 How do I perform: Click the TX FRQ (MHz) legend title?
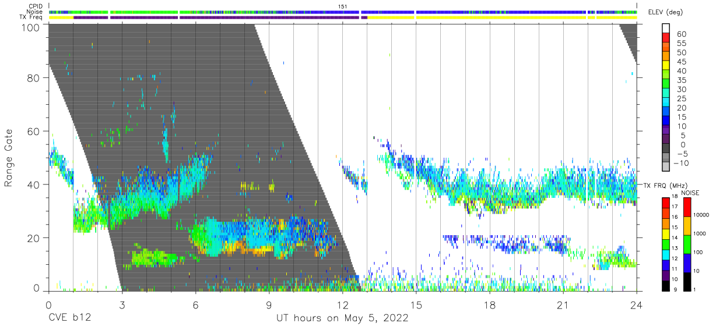tap(666, 185)
